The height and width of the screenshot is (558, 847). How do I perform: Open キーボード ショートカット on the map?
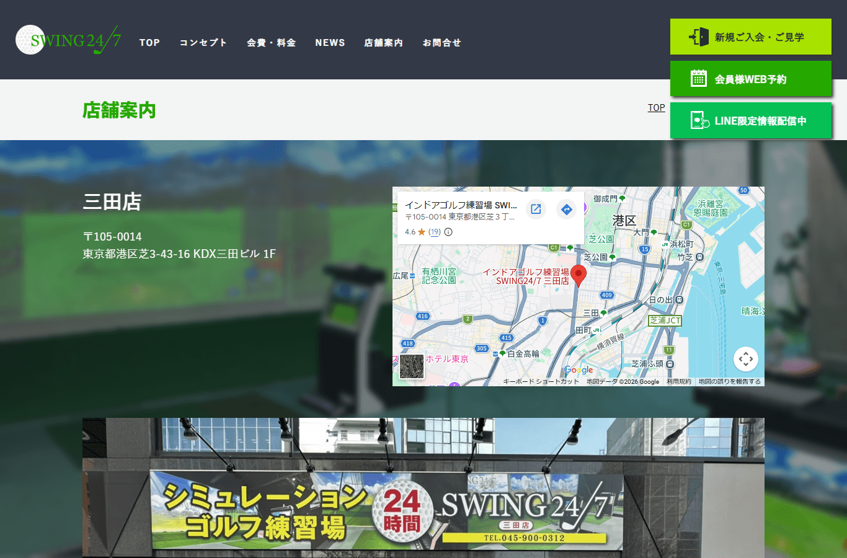(x=541, y=382)
